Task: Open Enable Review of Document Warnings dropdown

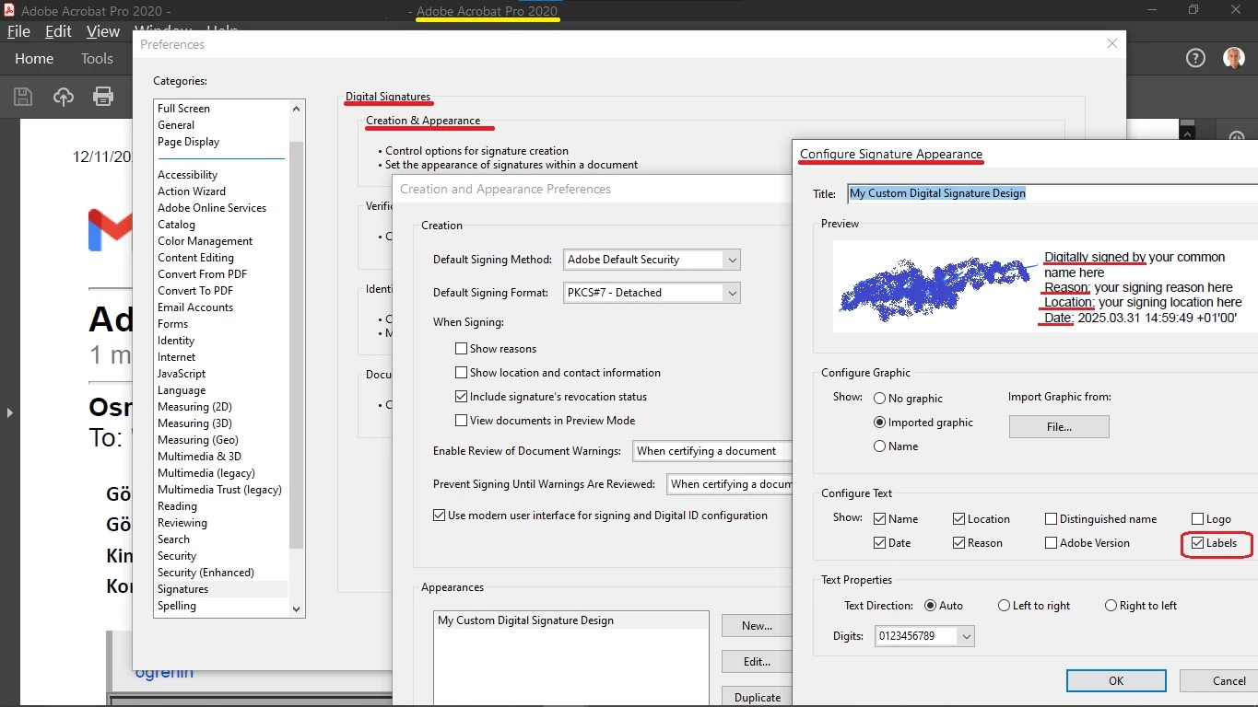Action: click(712, 451)
